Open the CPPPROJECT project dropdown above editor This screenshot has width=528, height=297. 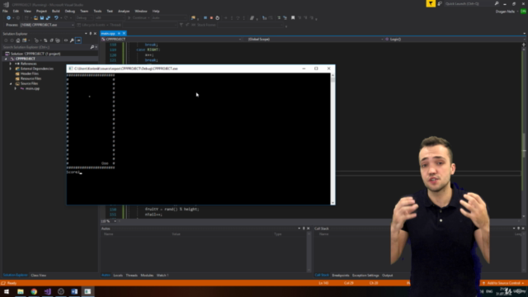pos(172,40)
